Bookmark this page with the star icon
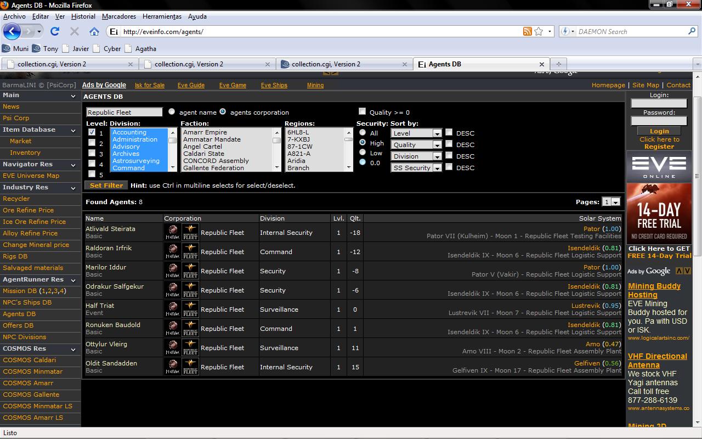This screenshot has height=439, width=702. point(539,31)
